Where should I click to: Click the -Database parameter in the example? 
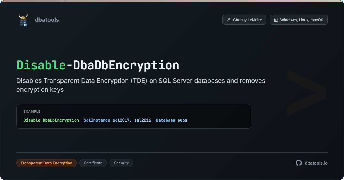[x=164, y=120]
